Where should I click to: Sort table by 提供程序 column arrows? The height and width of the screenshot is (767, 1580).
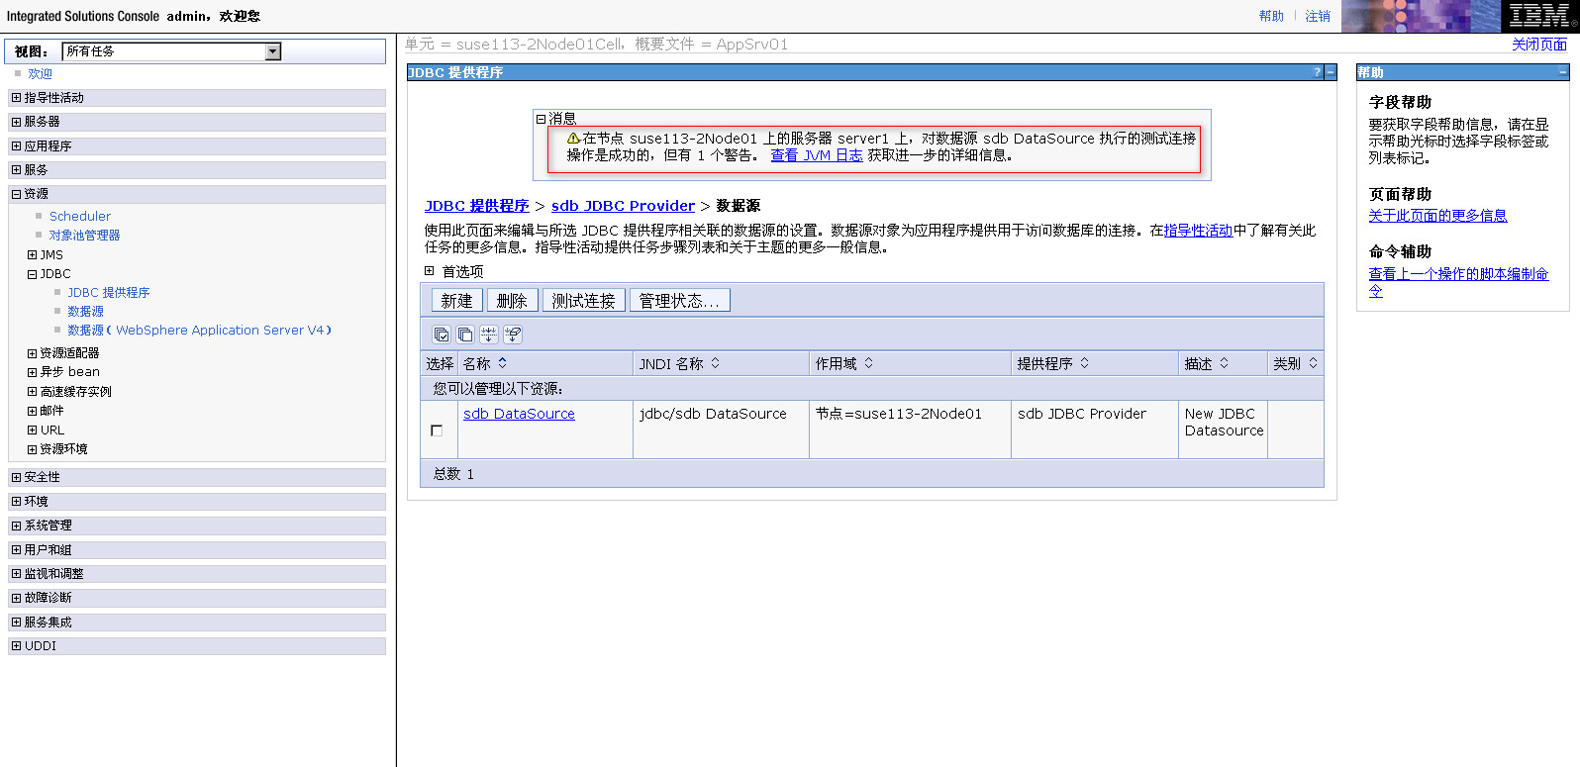click(1085, 363)
